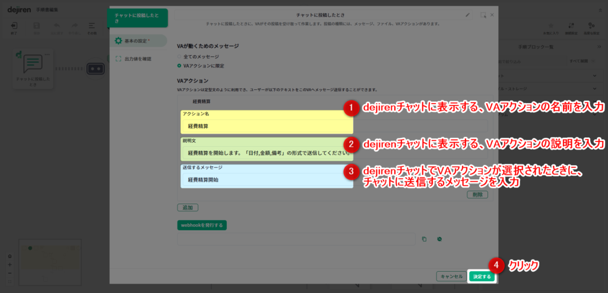Click the green チャットに投稿したとき header tab
Screen dimensions: 608x293
point(137,18)
